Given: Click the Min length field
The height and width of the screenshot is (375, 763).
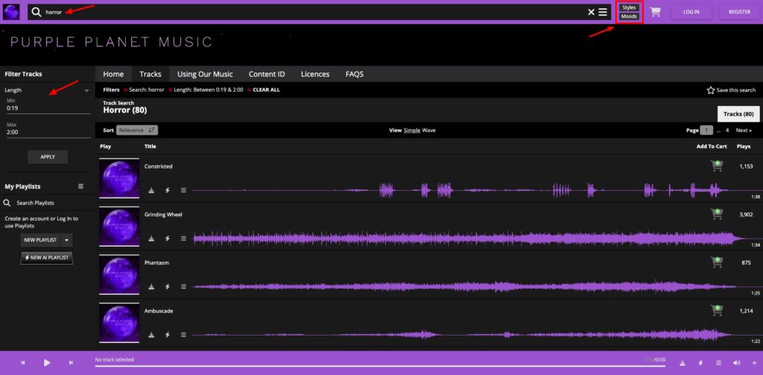Looking at the screenshot, I should click(48, 108).
